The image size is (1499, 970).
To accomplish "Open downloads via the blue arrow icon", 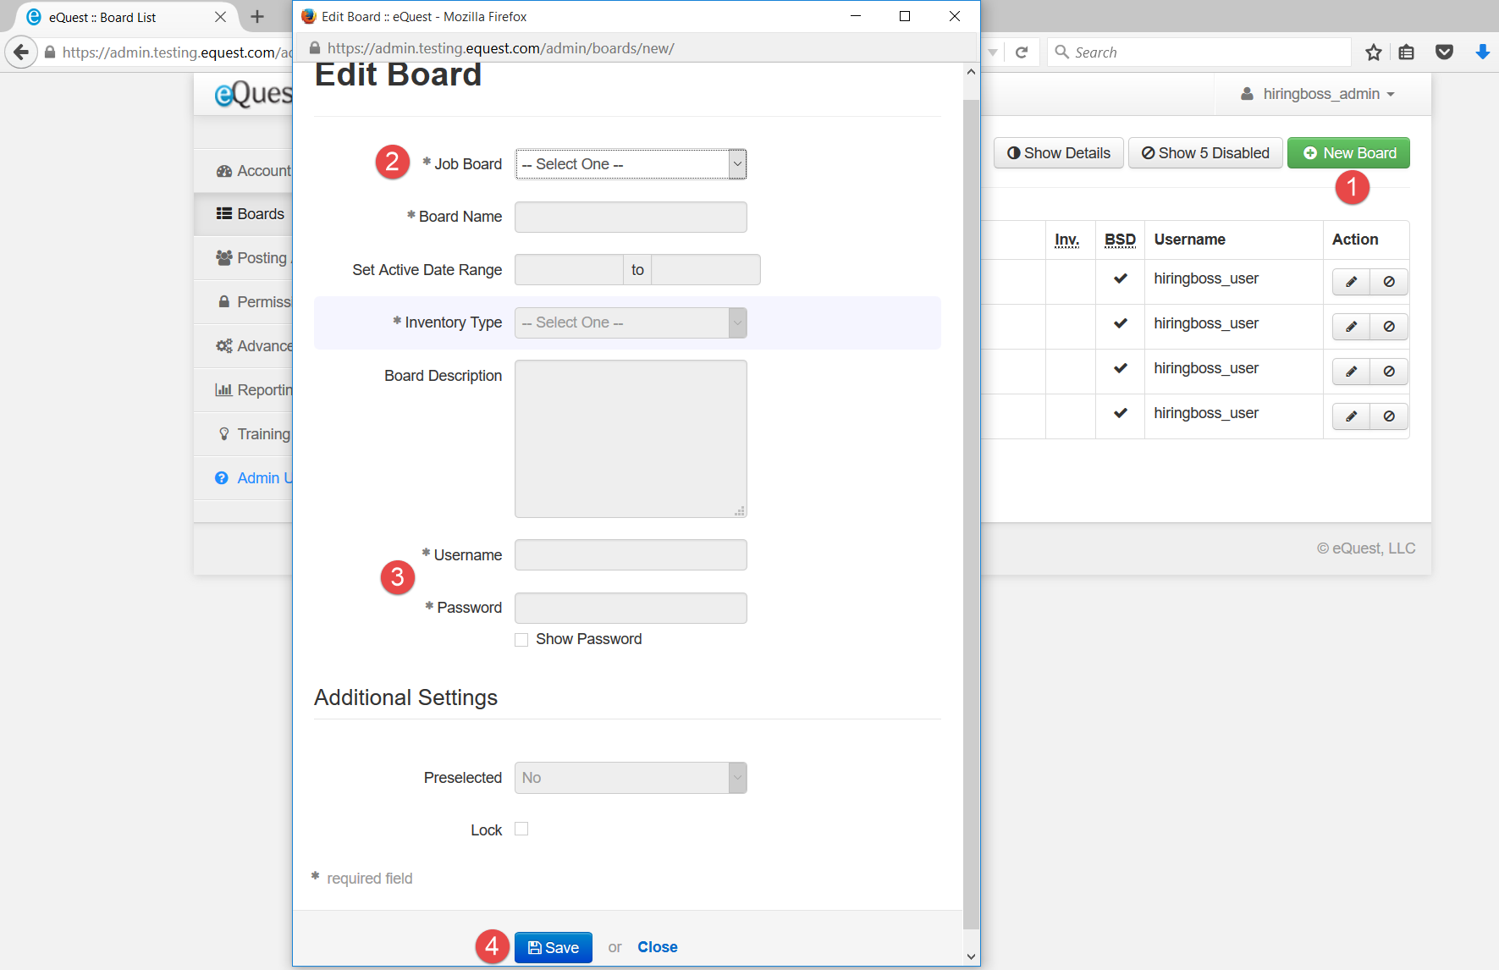I will tap(1482, 52).
